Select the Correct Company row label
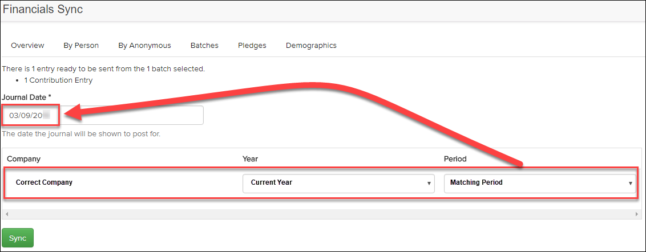646x252 pixels. (x=44, y=183)
